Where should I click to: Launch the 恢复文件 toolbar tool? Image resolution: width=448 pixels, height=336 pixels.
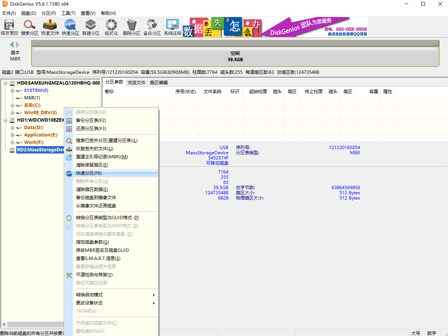coord(50,27)
